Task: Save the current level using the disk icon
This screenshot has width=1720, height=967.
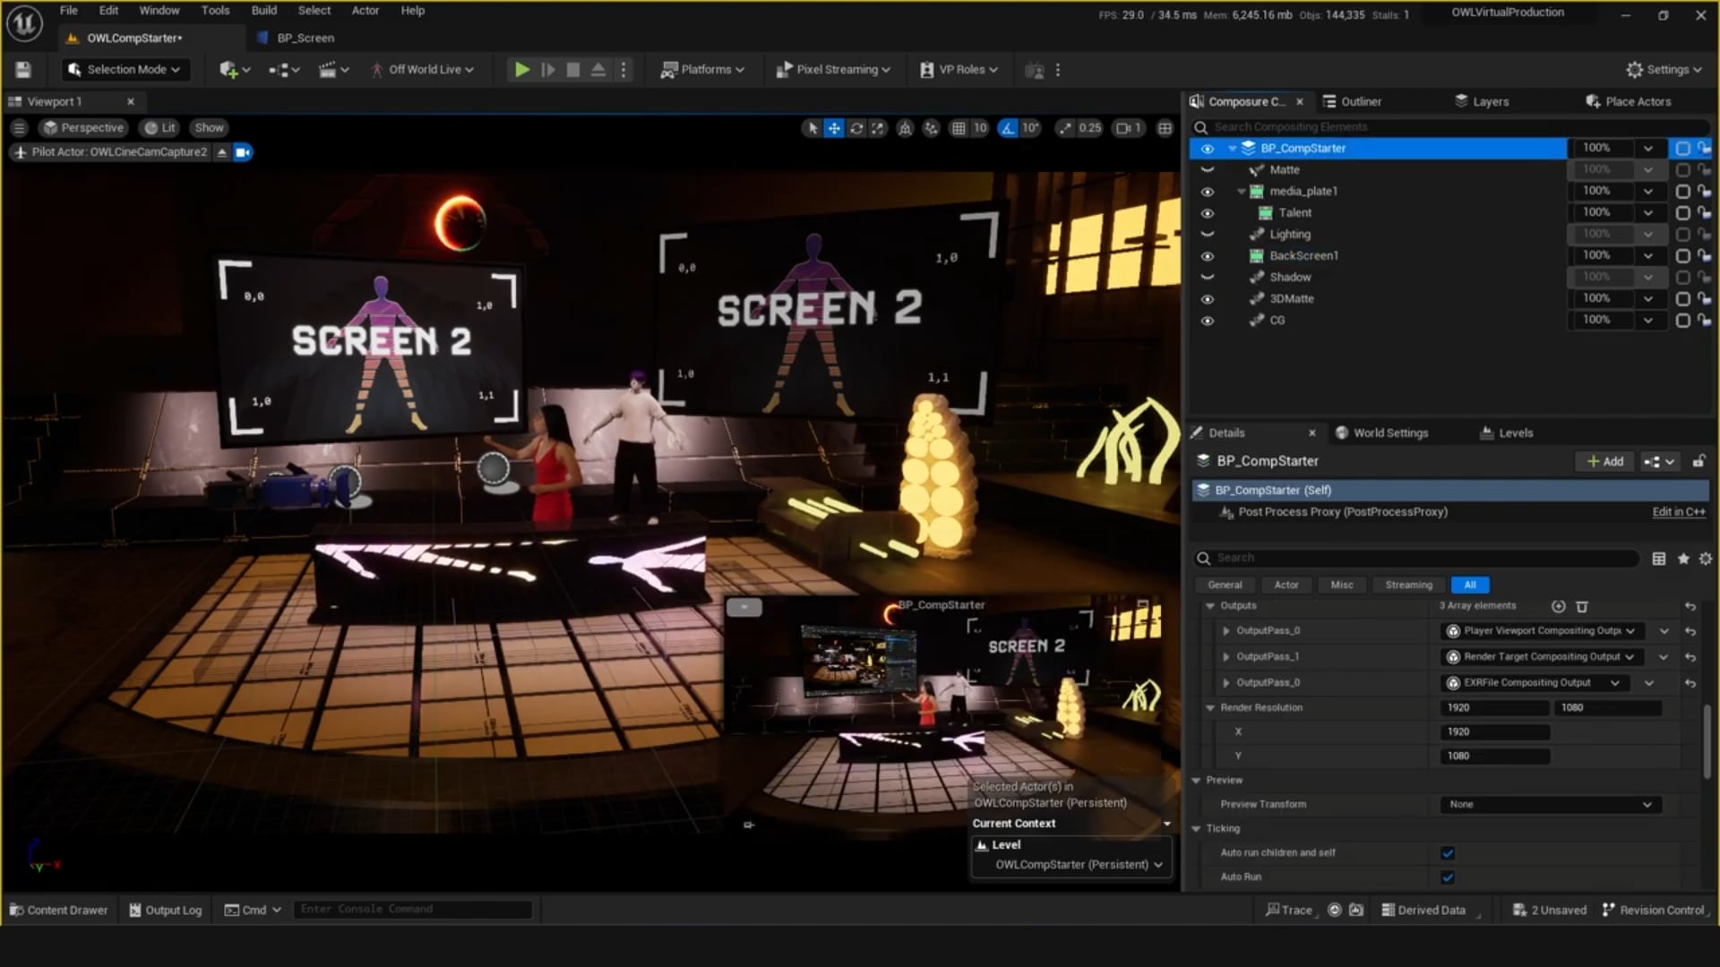Action: (x=23, y=70)
